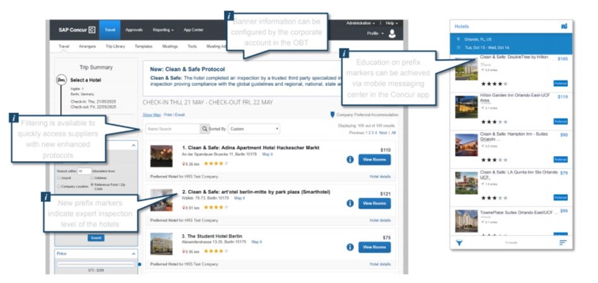
Task: Click the bed icon in Trip Summary
Action: (62, 80)
